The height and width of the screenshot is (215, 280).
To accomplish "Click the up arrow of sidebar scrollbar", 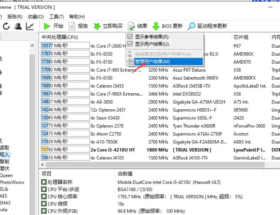I will click(33, 46).
